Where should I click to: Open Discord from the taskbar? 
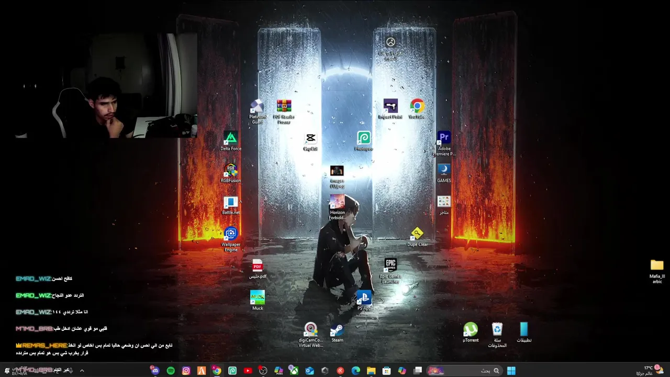155,371
